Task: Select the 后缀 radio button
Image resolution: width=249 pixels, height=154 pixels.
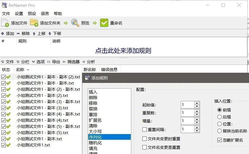Action: pos(219,117)
